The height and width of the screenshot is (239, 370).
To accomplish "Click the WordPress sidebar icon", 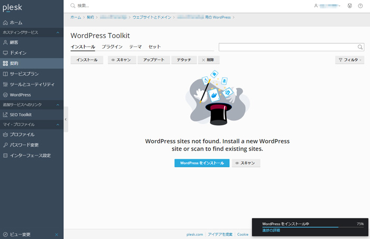I will coord(5,95).
